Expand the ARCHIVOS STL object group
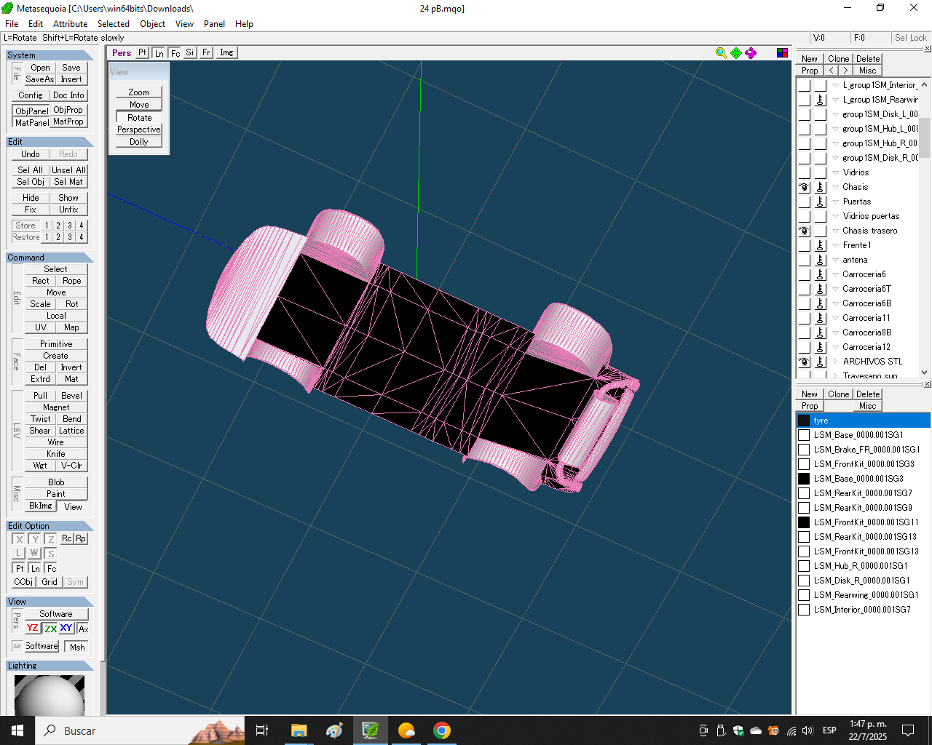The image size is (932, 745). click(x=835, y=362)
